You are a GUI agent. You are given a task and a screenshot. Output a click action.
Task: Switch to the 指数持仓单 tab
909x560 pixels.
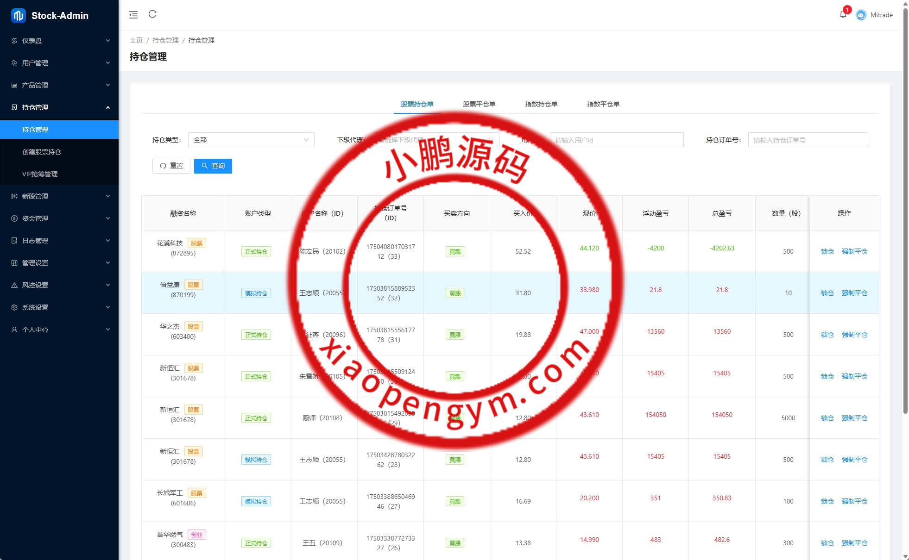coord(541,104)
